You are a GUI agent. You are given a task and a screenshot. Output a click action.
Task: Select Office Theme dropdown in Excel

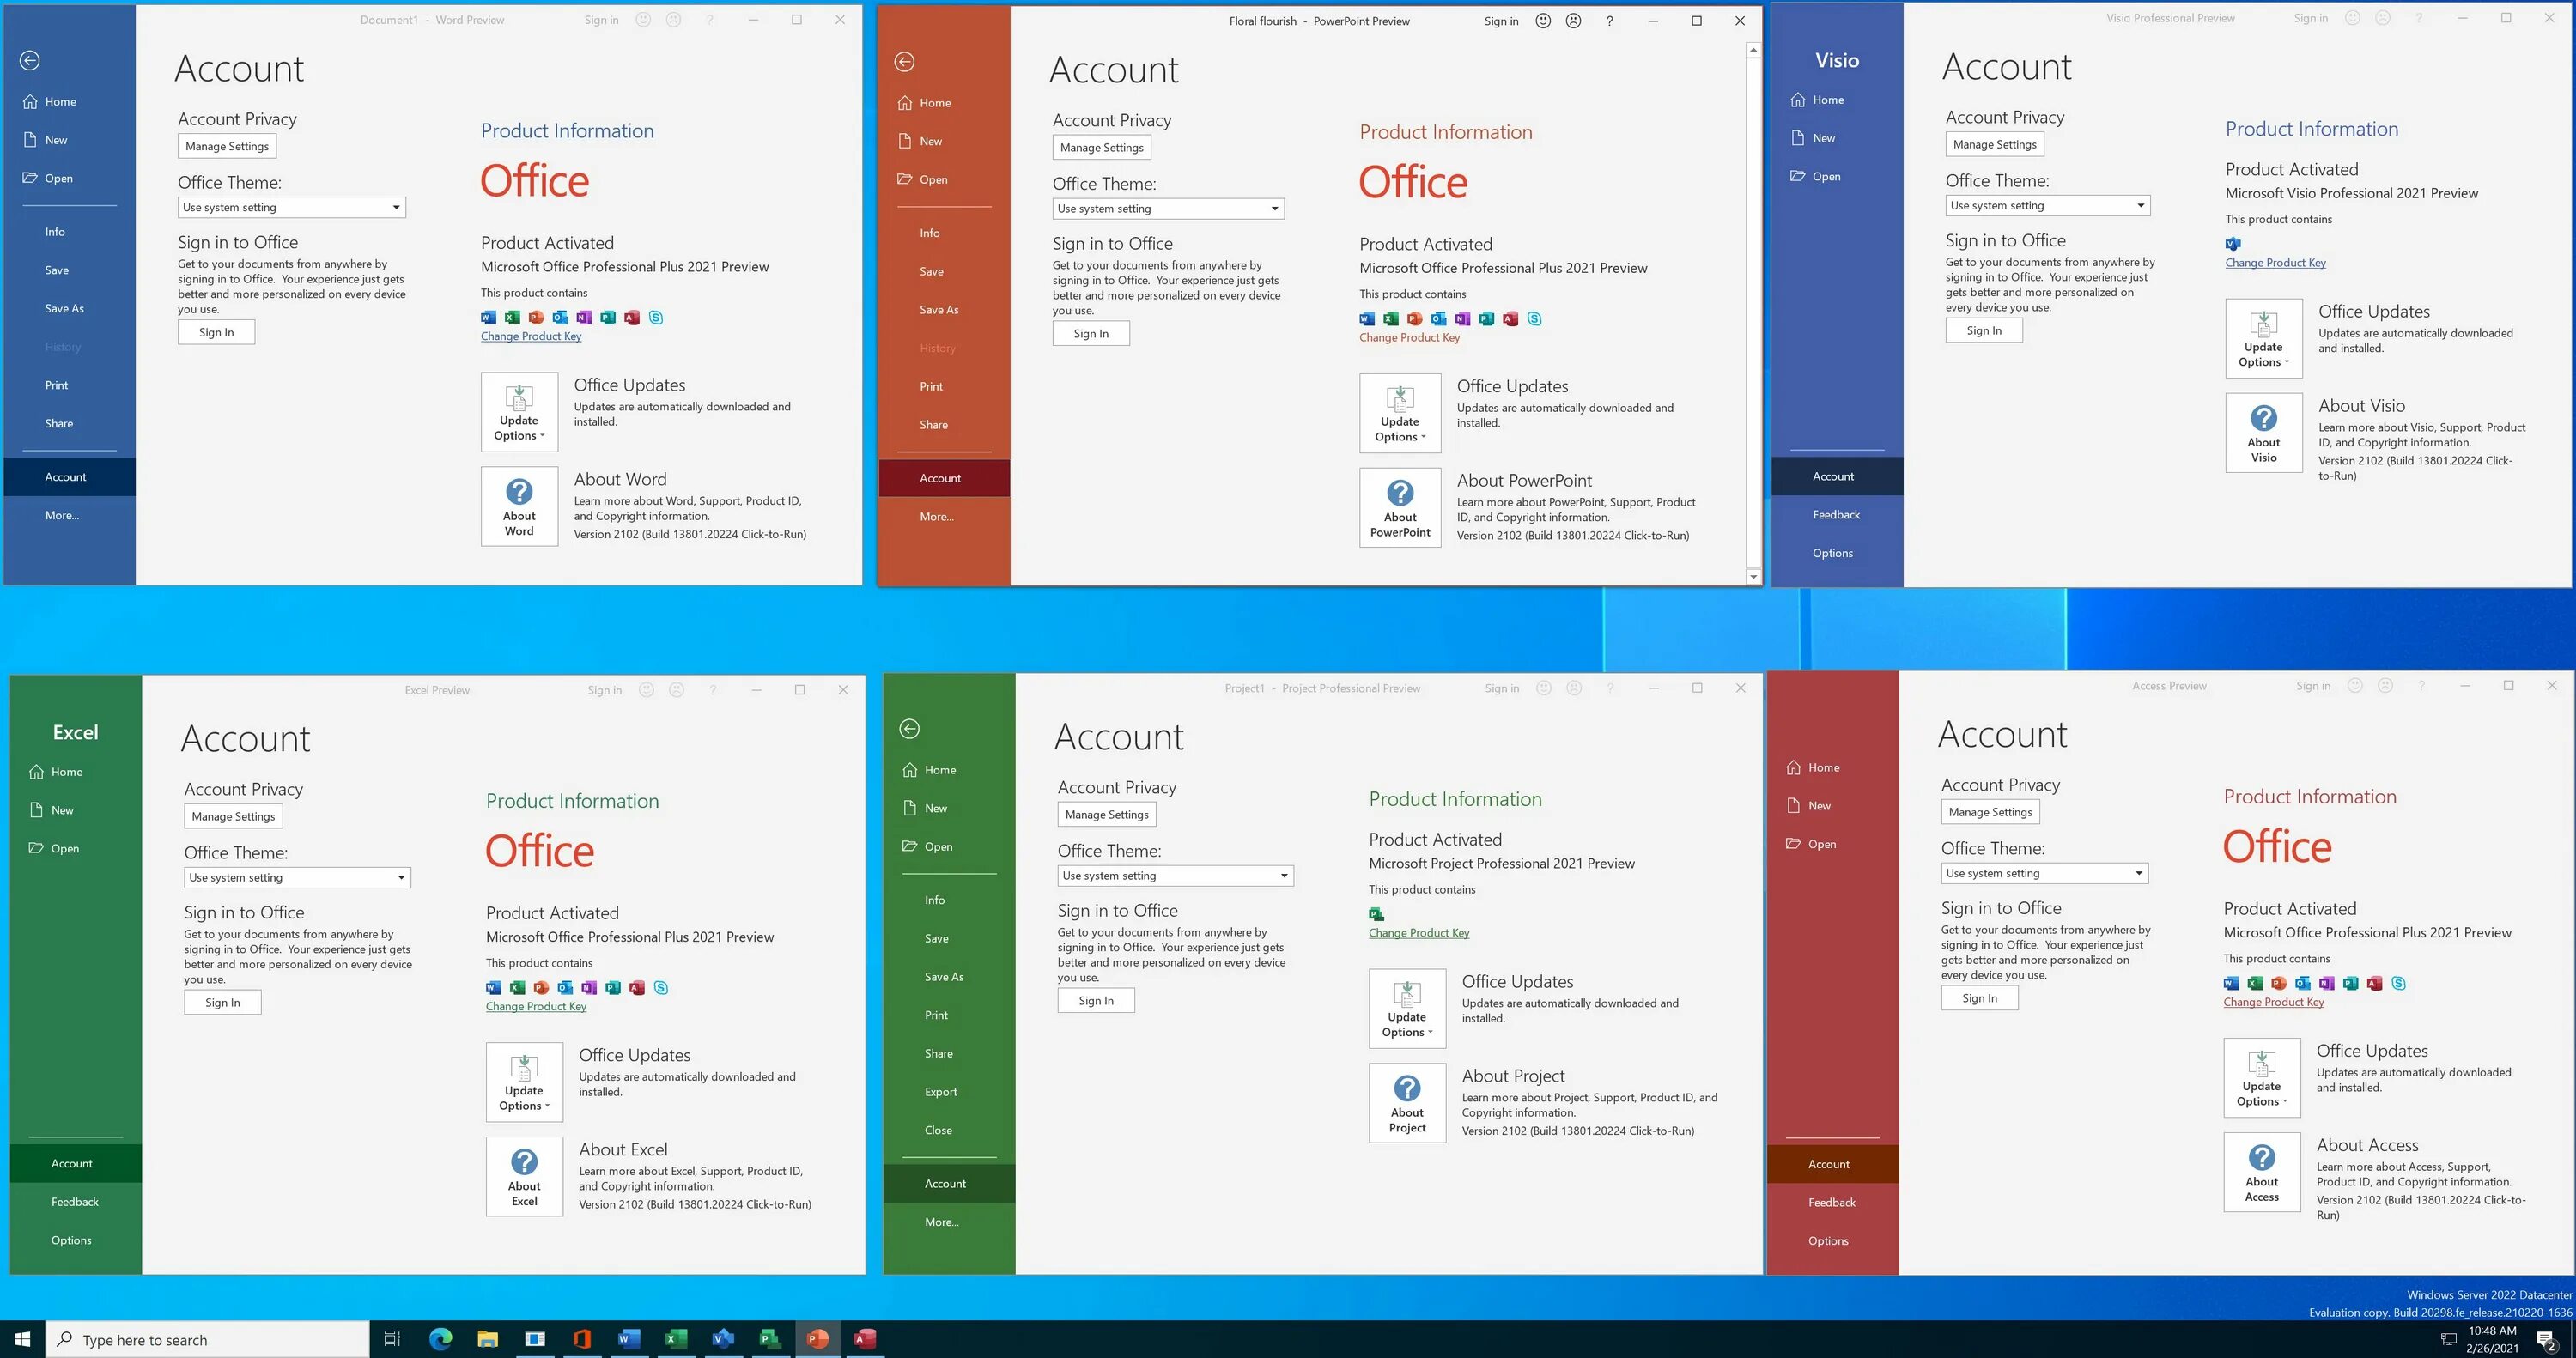(x=295, y=876)
